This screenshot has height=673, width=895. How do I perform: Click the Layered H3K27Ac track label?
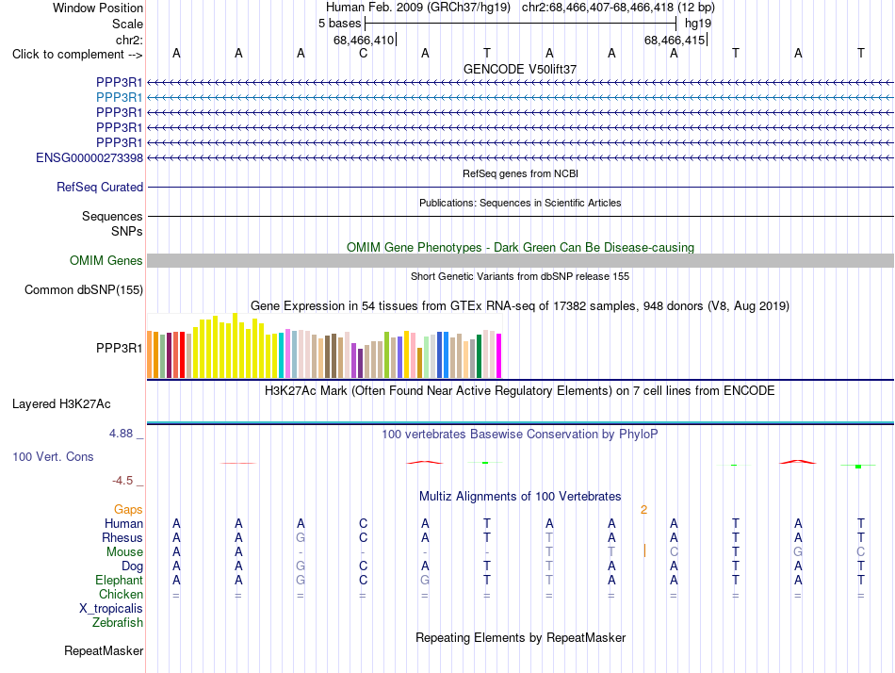[61, 404]
